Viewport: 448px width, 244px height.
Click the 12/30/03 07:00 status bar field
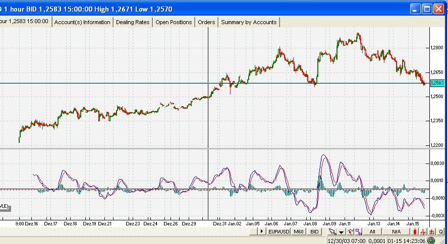(346, 241)
